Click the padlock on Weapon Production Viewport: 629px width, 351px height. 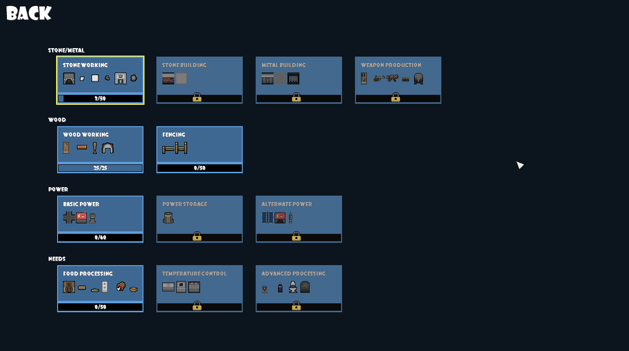point(396,97)
